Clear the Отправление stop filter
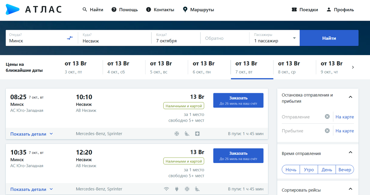The image size is (370, 195). coord(327,117)
